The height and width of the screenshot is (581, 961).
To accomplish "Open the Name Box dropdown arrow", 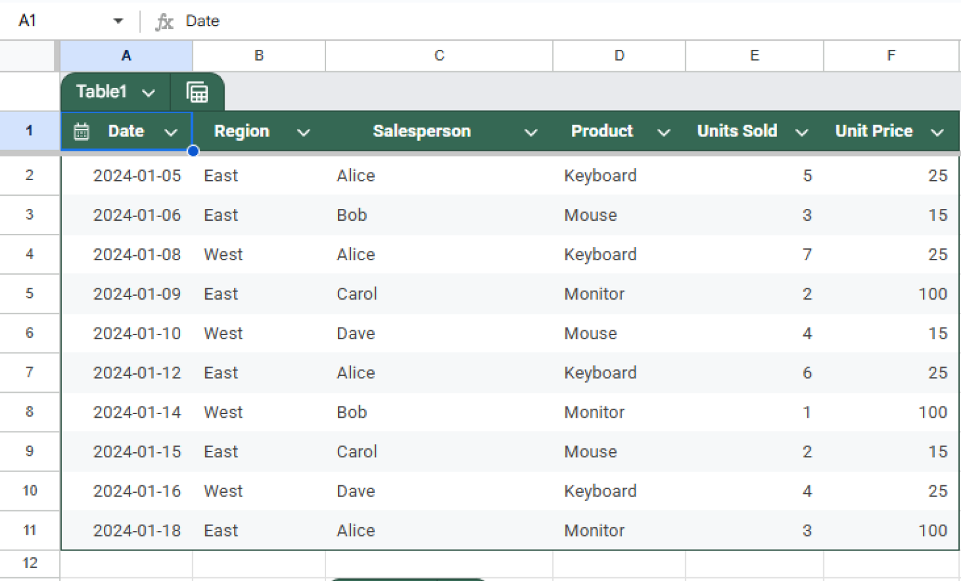I will 118,21.
